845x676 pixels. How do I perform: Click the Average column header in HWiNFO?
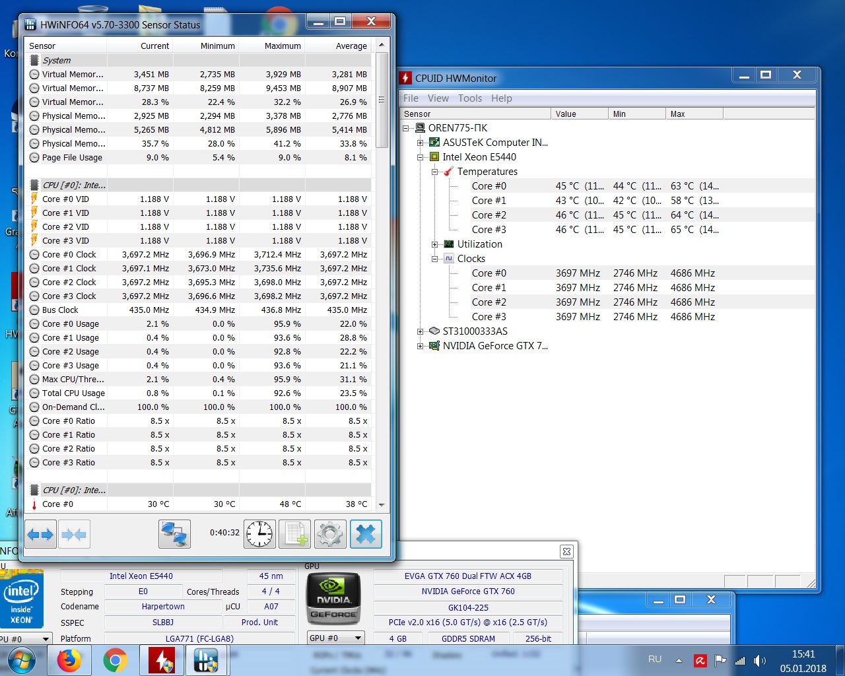(338, 46)
